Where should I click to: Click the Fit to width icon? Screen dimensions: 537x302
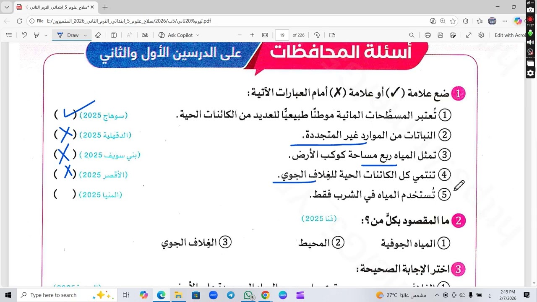(x=265, y=35)
